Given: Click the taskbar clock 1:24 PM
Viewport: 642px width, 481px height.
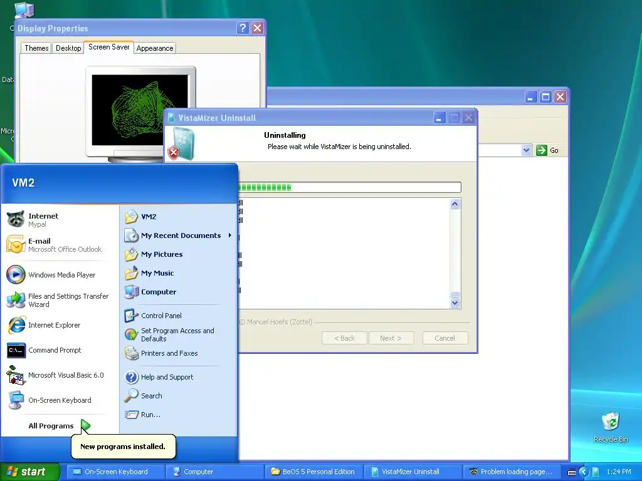Looking at the screenshot, I should tap(619, 472).
